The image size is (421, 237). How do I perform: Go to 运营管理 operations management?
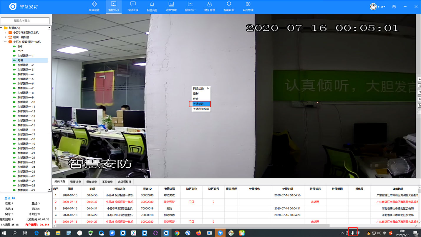[171, 7]
